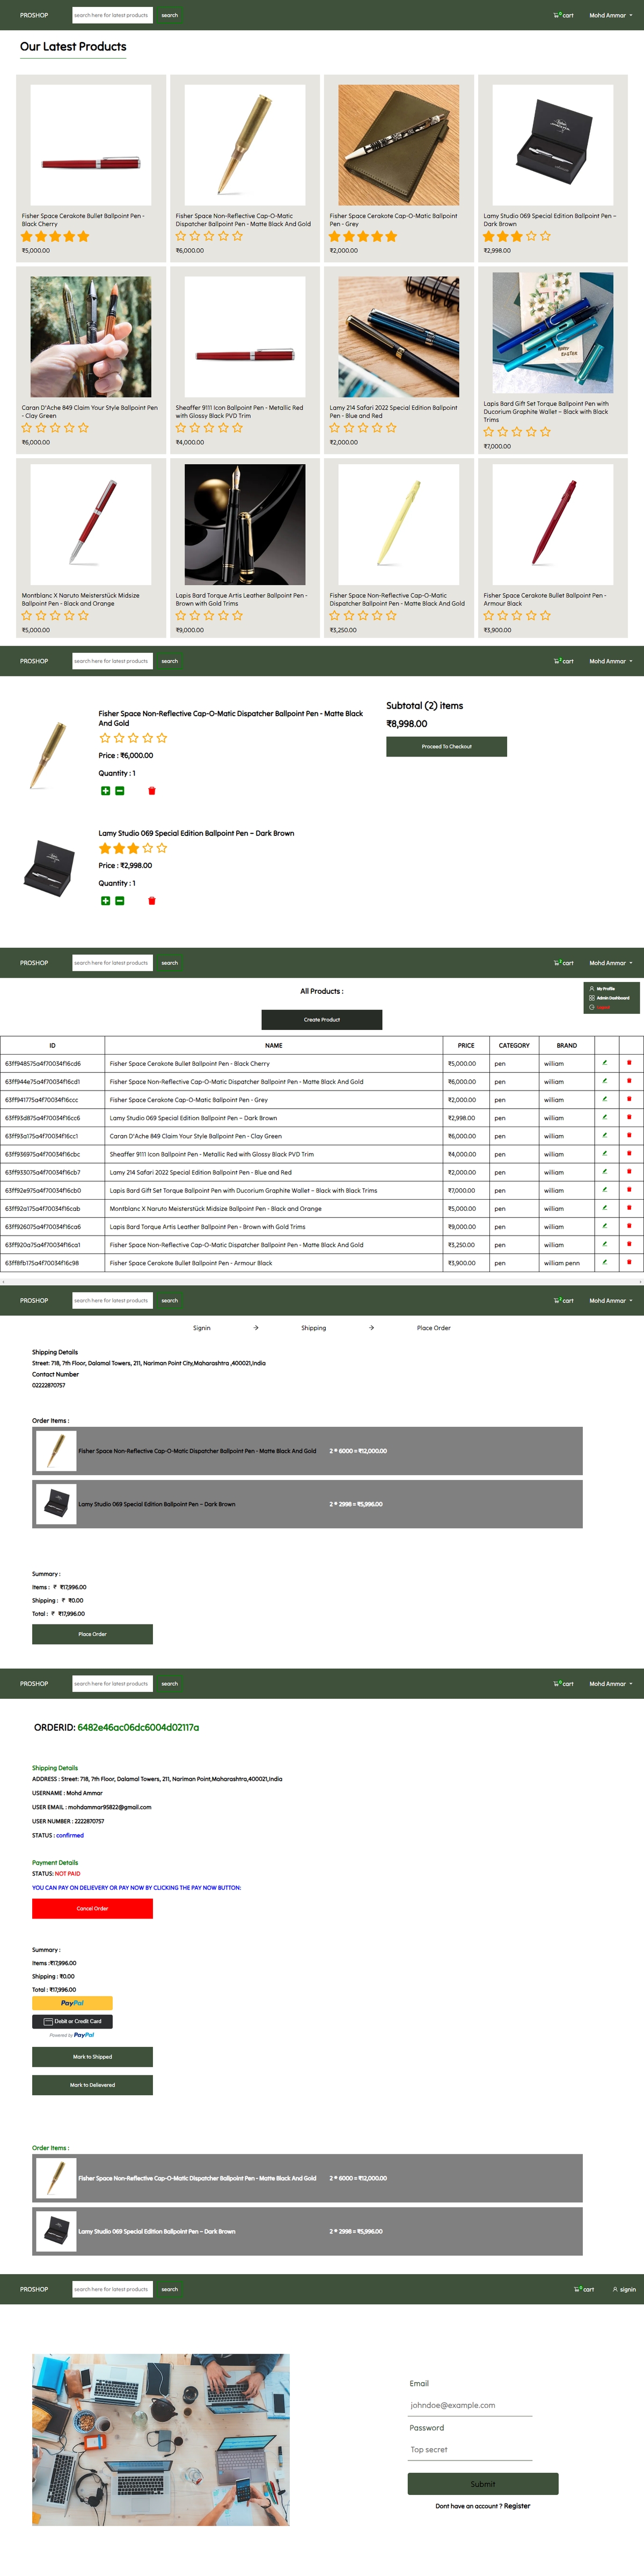Screen dimensions: 644x2576
Task: Edit the Lapis Bard Gift Set Torque row
Action: click(x=604, y=1190)
